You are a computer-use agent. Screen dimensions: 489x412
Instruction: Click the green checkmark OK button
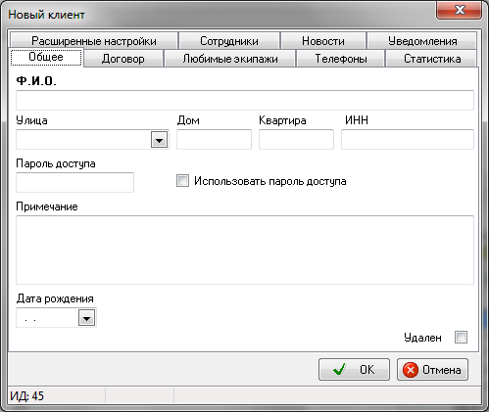tap(354, 370)
